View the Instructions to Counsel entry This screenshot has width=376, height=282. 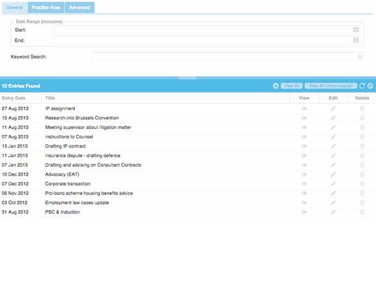click(304, 137)
